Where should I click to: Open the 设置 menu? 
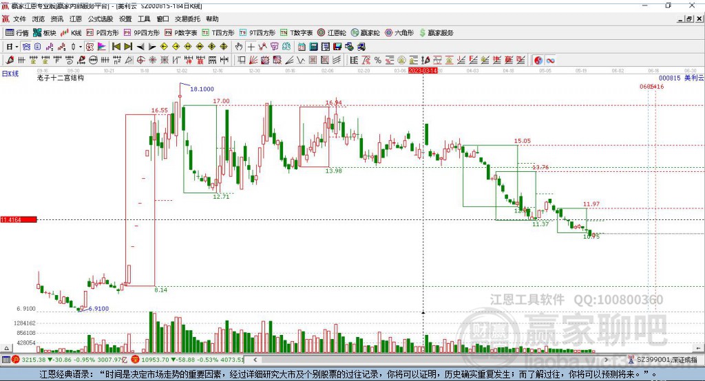pyautogui.click(x=125, y=19)
